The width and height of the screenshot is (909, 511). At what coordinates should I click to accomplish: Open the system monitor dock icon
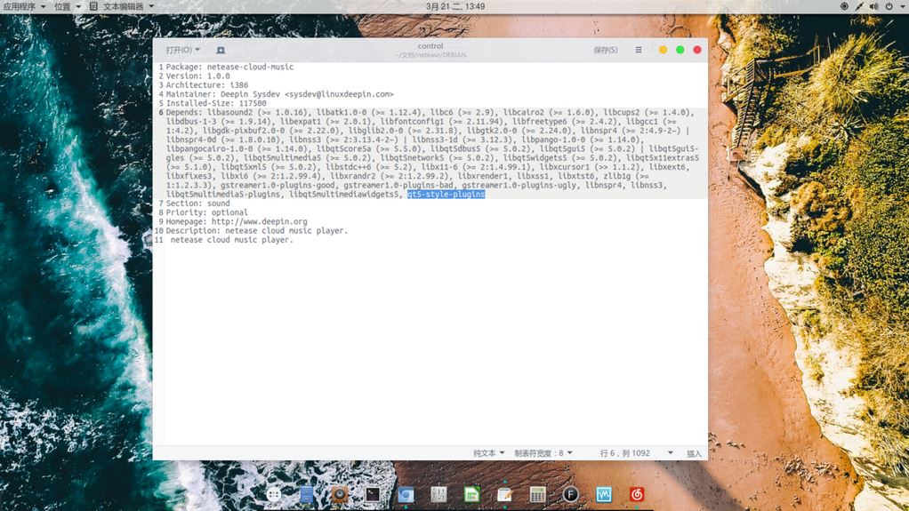[x=604, y=494]
